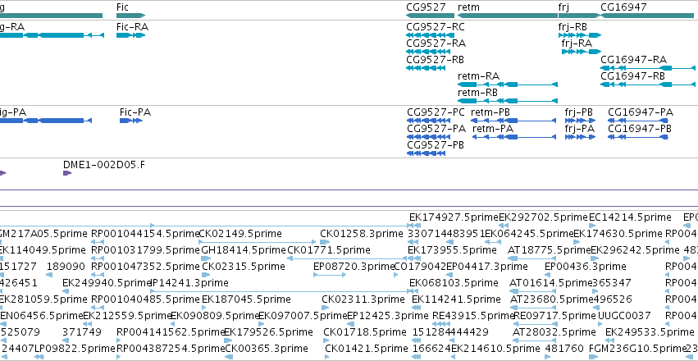Screen dimensions: 698x361
Task: Select transcript CG9527-RB
Action: point(436,60)
